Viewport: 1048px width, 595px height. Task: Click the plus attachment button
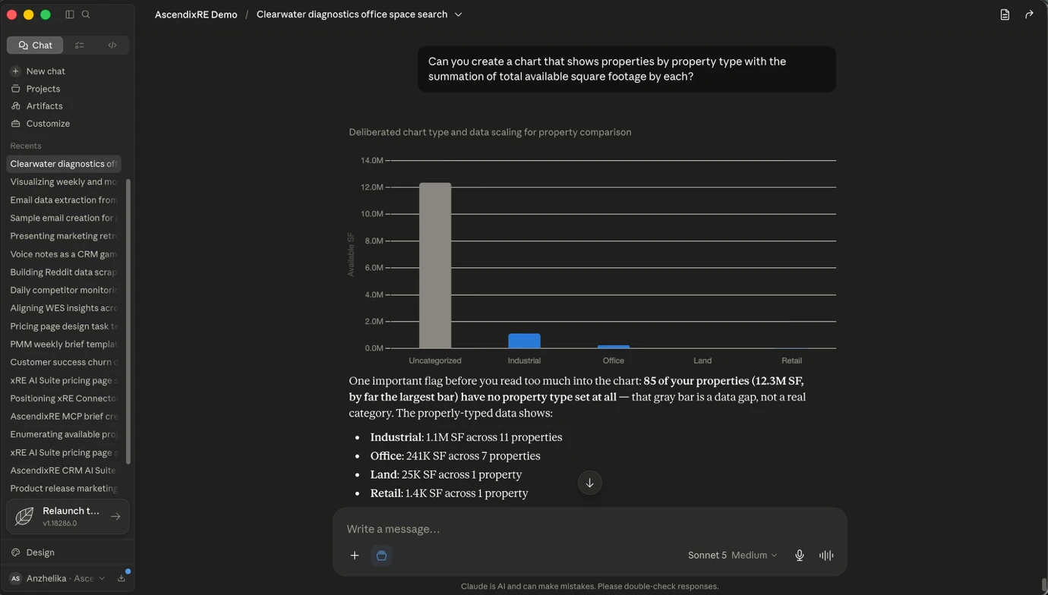coord(355,556)
